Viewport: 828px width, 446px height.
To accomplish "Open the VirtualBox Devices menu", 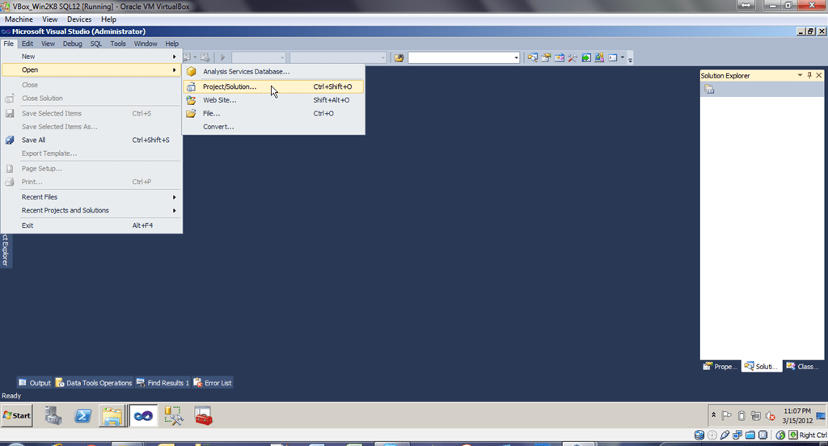I will pos(79,19).
